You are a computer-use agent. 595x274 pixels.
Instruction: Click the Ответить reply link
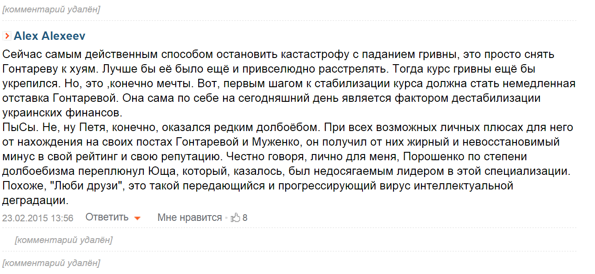(107, 217)
